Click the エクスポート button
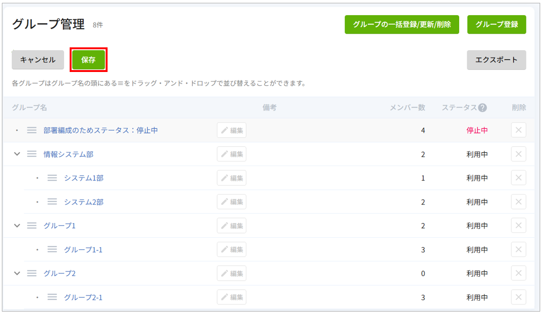The height and width of the screenshot is (313, 543). coord(496,60)
